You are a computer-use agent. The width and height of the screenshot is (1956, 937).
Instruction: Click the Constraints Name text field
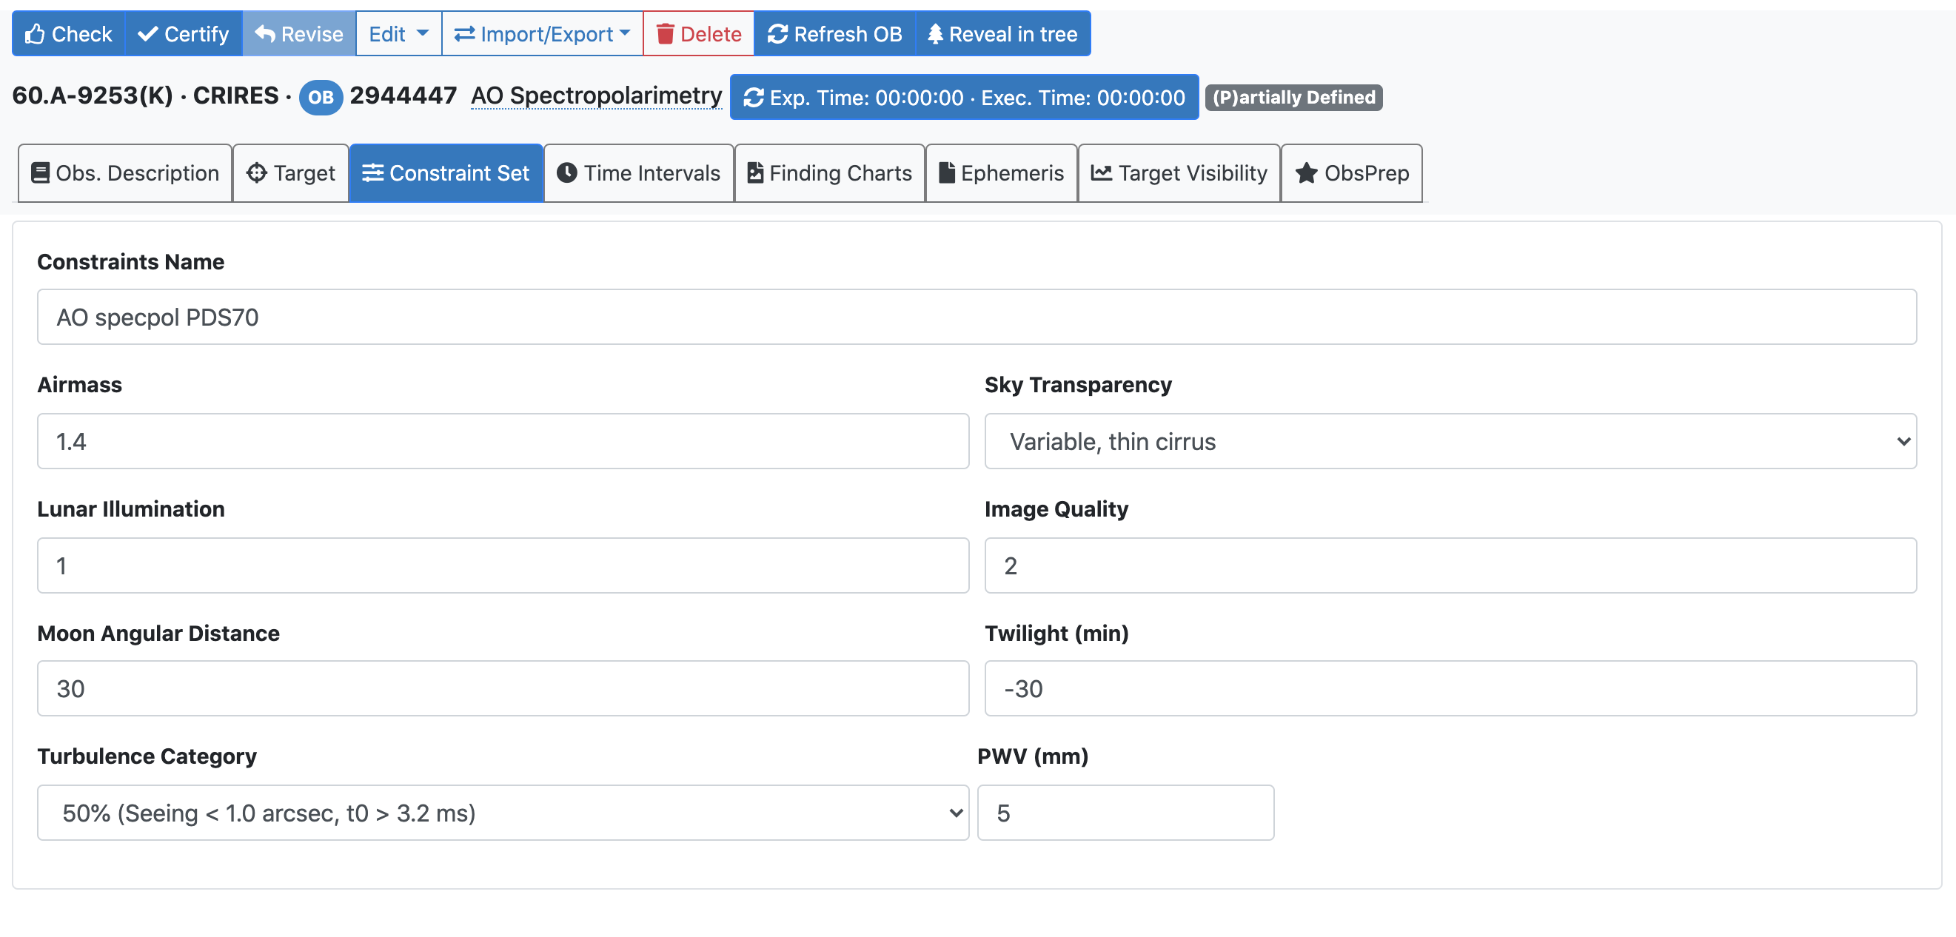click(976, 317)
